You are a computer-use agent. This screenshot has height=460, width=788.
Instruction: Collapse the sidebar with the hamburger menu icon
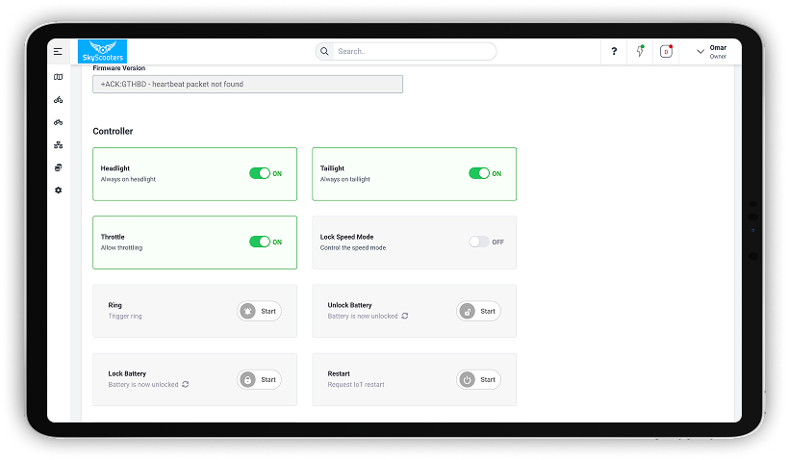tap(59, 51)
